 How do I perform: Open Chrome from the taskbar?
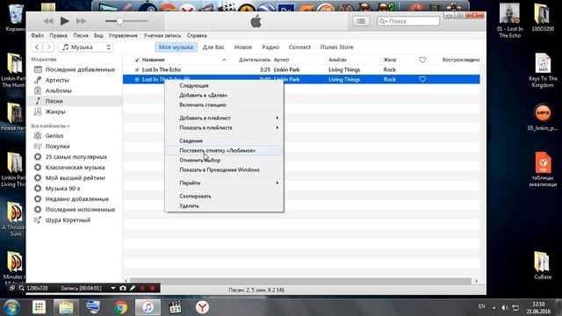[121, 307]
